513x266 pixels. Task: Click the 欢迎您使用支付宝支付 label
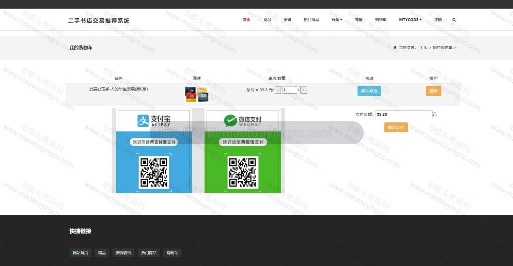(154, 142)
